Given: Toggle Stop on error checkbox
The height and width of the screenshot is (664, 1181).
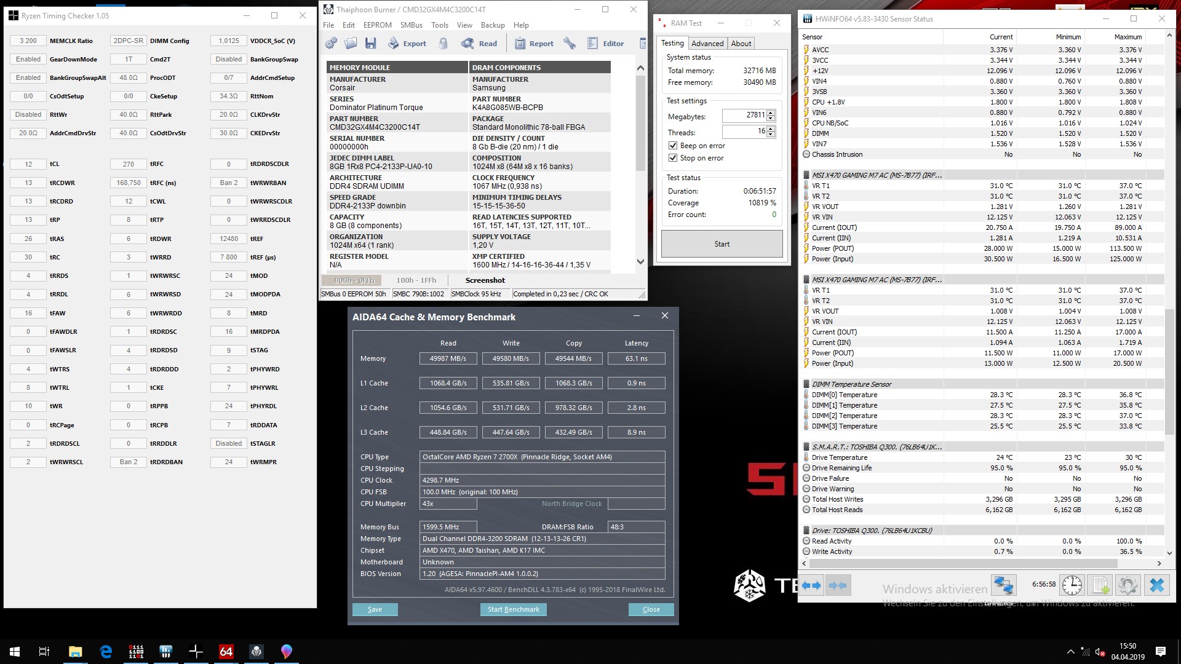Looking at the screenshot, I should click(673, 158).
